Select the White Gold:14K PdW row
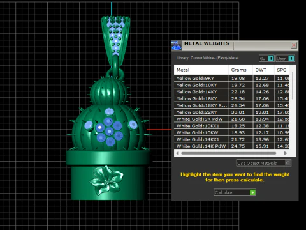 231,146
